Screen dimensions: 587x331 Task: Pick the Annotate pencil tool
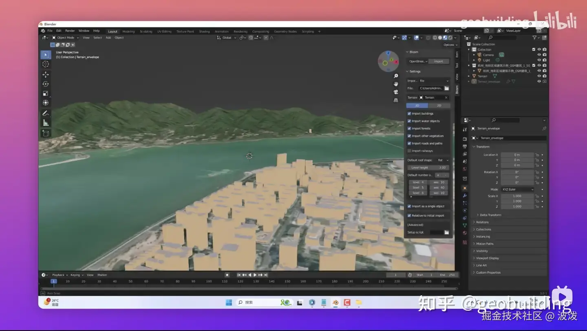[46, 113]
